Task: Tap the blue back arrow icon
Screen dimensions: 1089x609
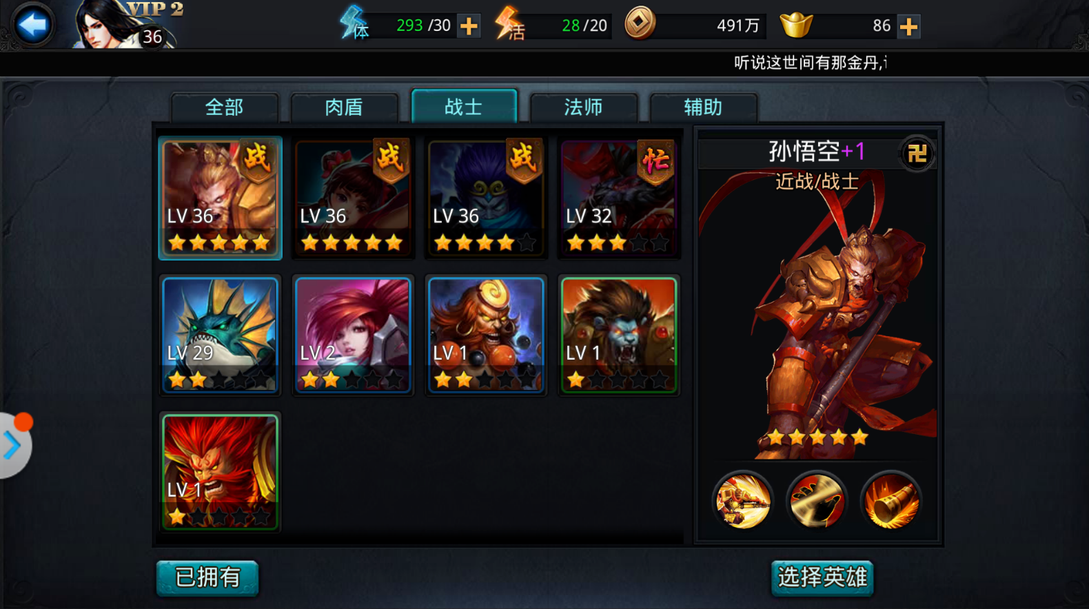Action: coord(32,25)
